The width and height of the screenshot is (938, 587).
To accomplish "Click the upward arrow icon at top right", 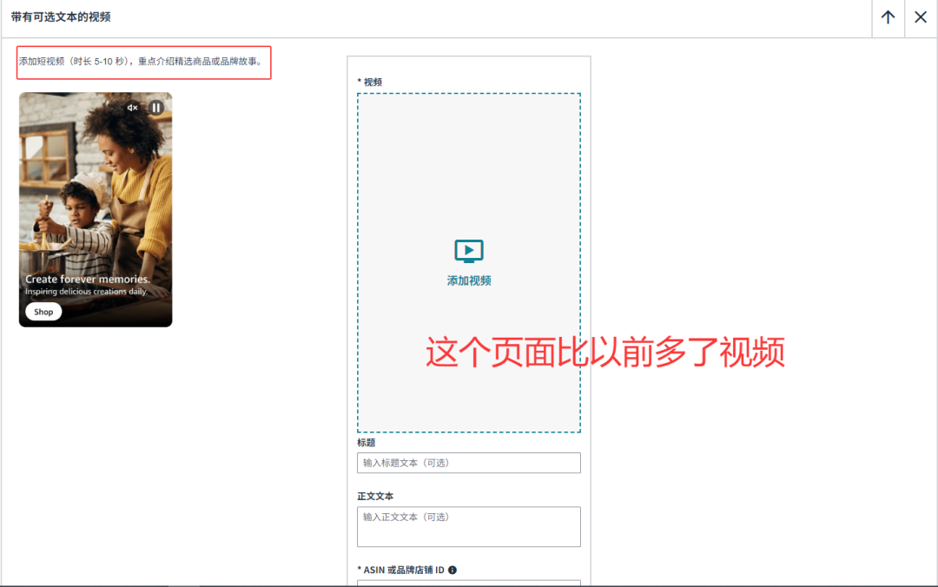I will 887,17.
